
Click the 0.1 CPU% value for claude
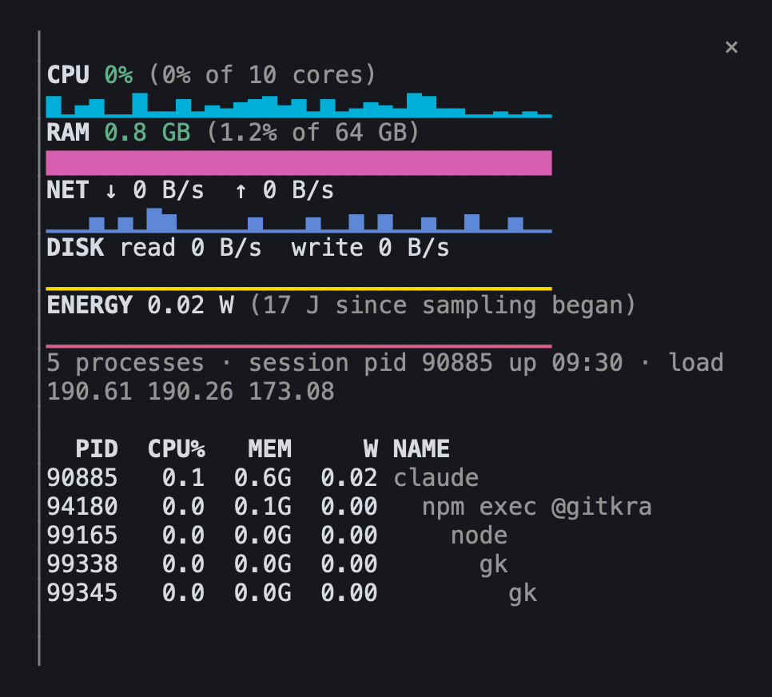point(183,478)
